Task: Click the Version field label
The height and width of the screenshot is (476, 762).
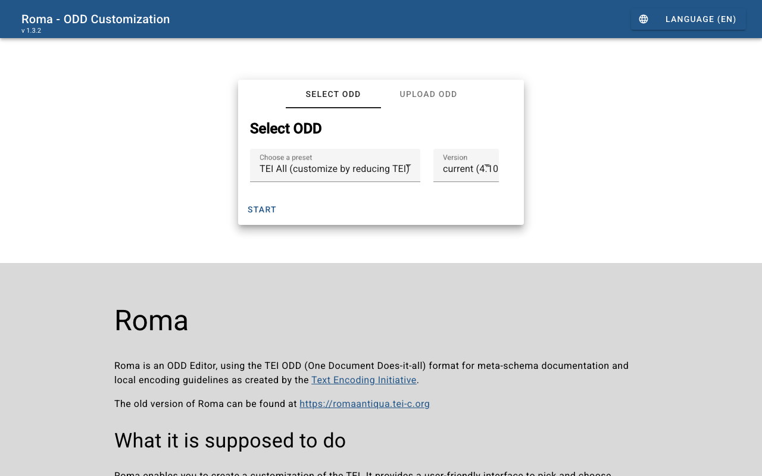Action: [x=455, y=158]
